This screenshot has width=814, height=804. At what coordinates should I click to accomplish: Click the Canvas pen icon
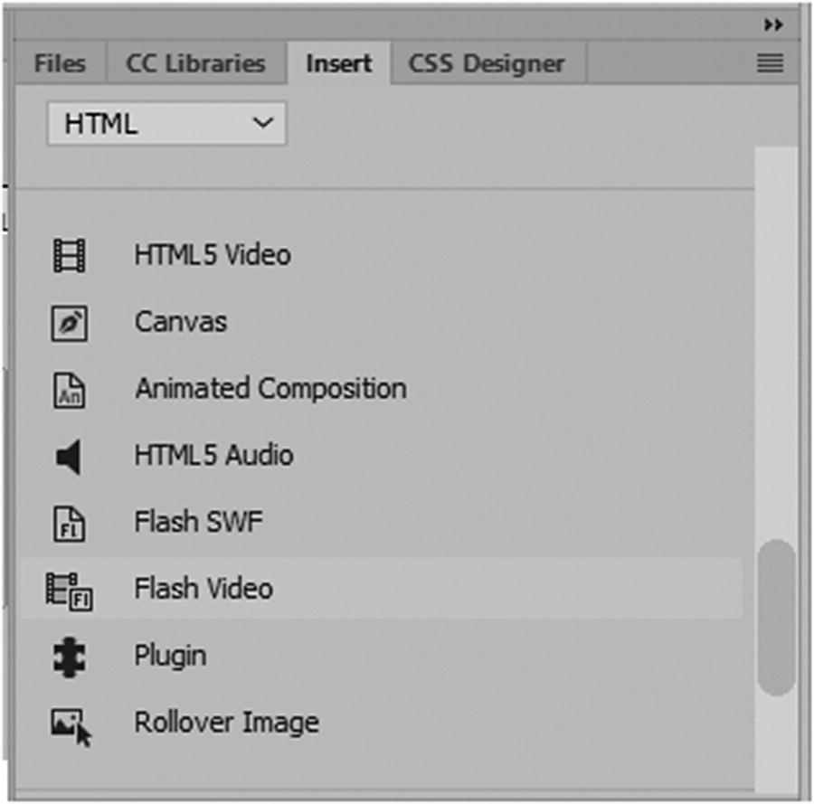[69, 323]
